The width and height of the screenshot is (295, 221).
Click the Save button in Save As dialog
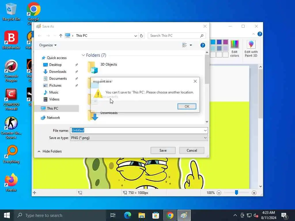tap(163, 150)
